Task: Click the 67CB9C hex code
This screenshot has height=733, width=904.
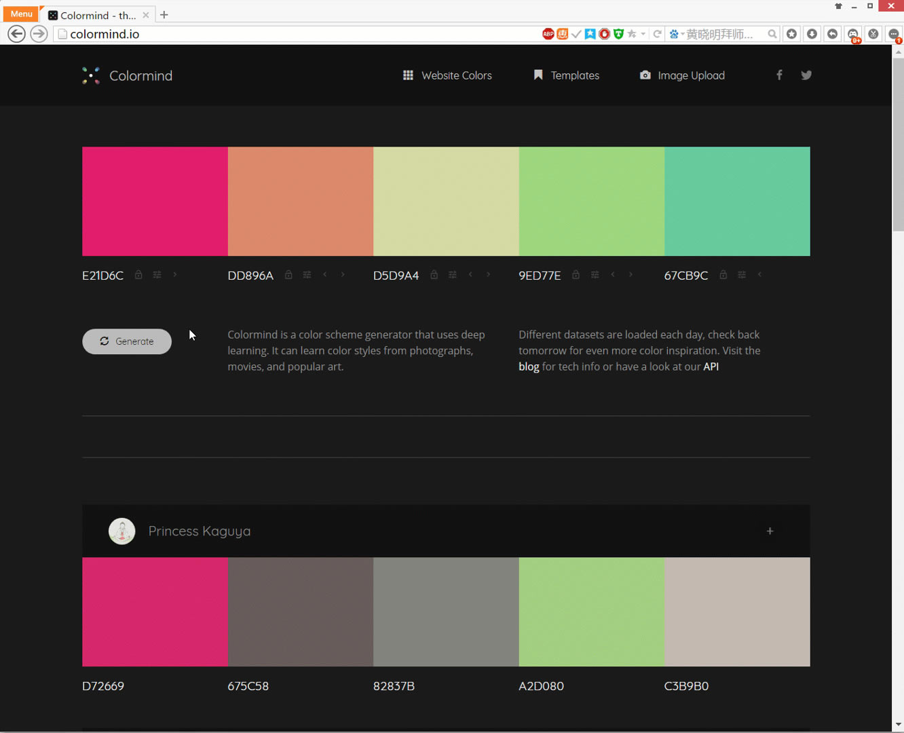Action: pyautogui.click(x=686, y=276)
